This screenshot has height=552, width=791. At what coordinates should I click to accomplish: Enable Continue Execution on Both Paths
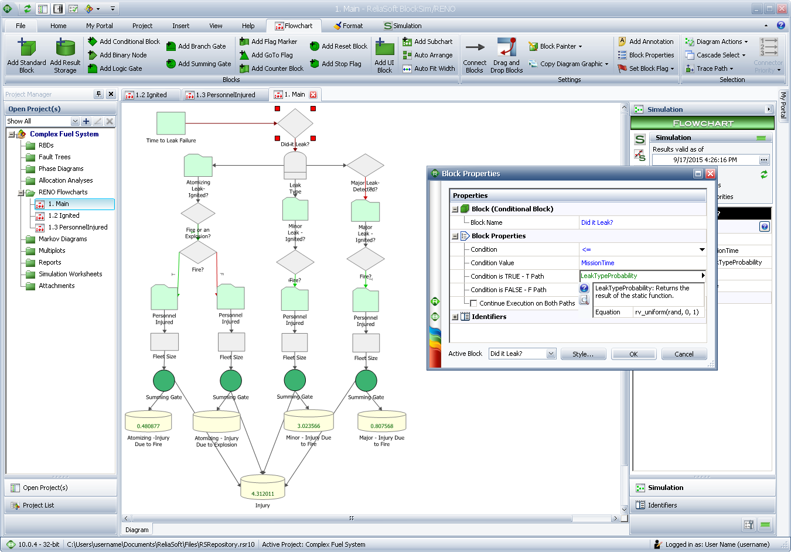[473, 303]
